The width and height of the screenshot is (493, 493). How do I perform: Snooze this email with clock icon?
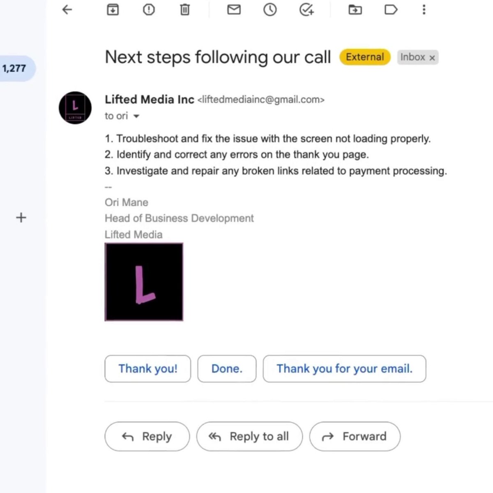click(x=270, y=9)
